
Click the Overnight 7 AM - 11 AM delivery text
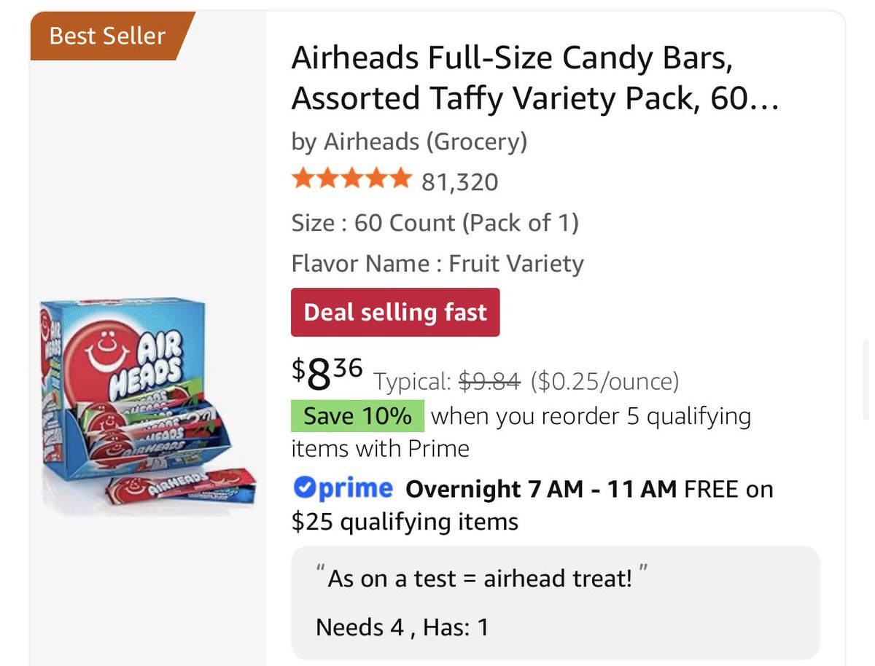[542, 488]
